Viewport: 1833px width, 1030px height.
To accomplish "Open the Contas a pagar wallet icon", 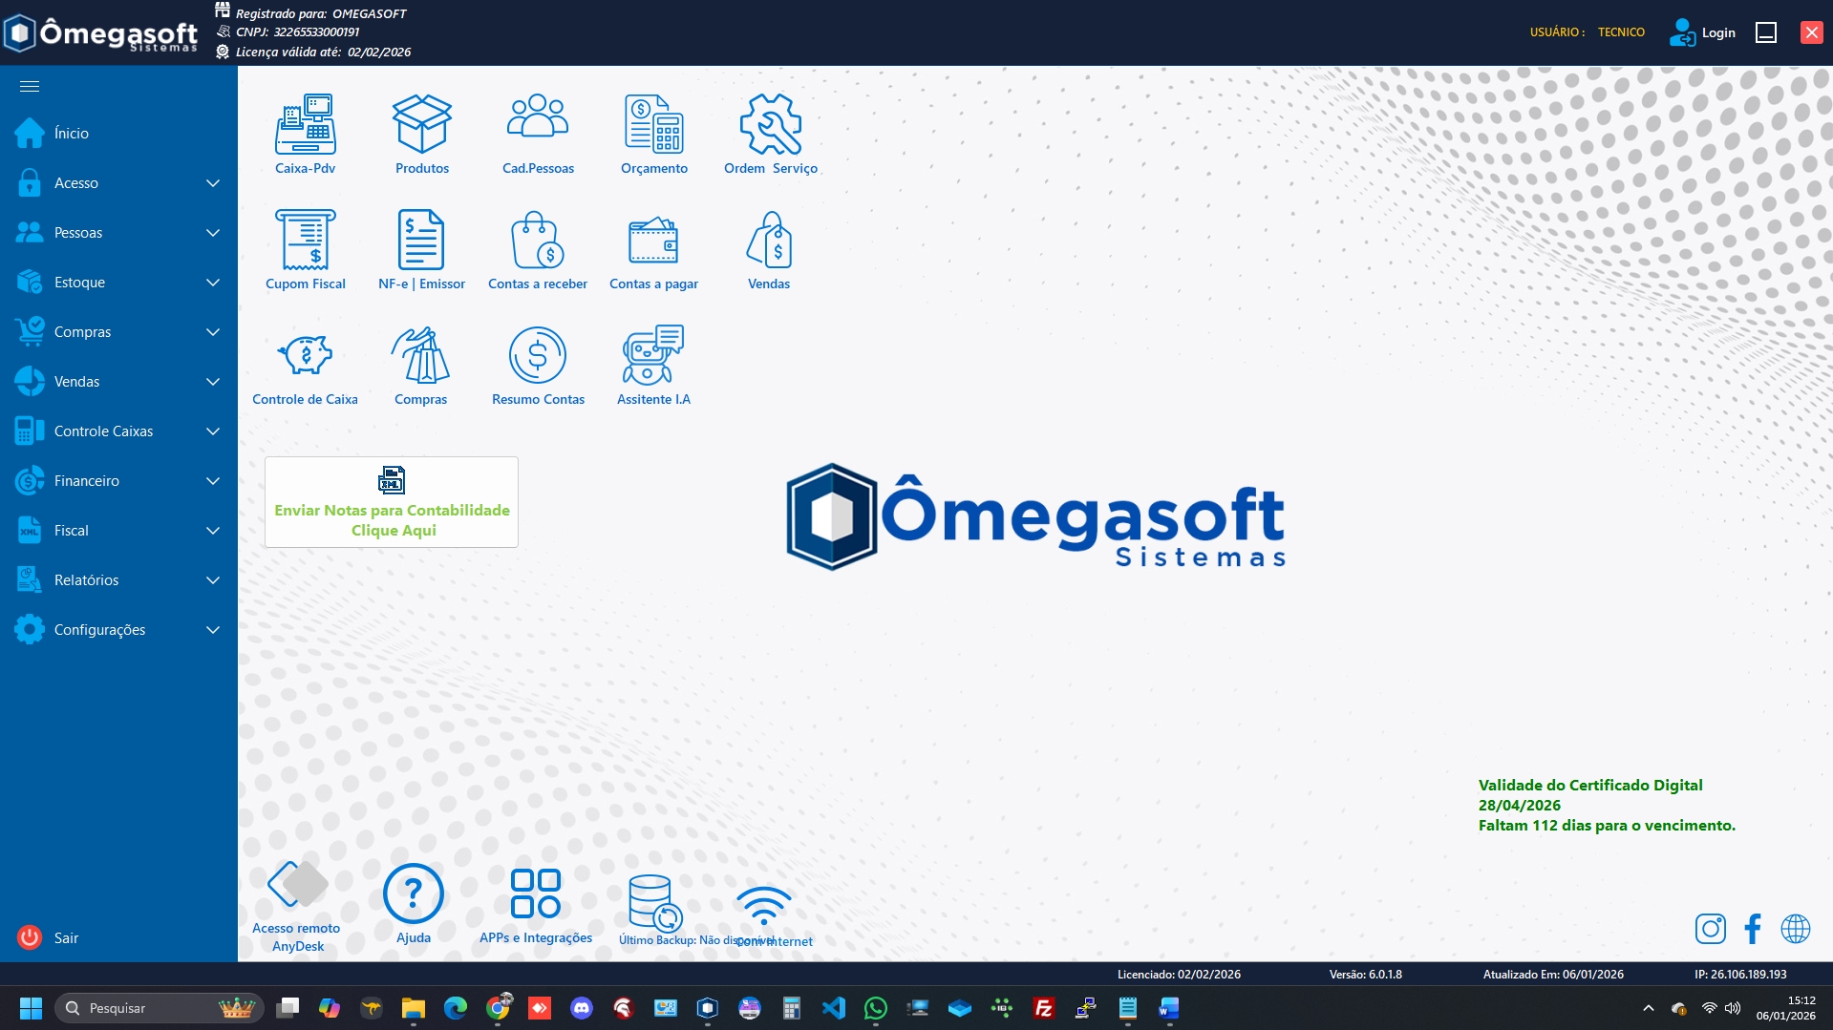I will pos(654,240).
